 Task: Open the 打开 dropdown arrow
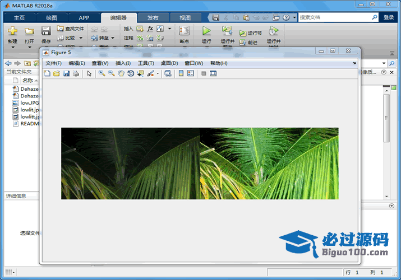(29, 47)
